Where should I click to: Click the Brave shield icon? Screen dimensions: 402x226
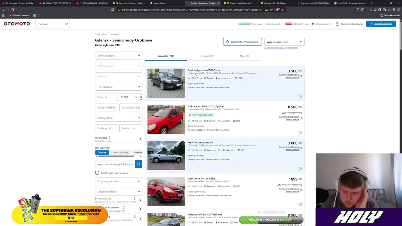(278, 10)
